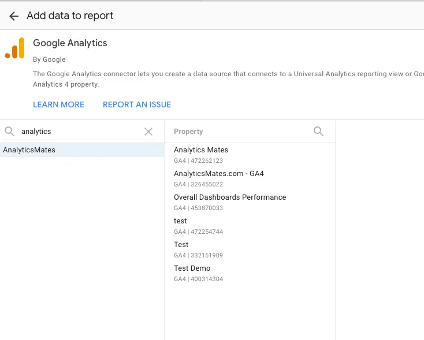Click the GA4 | 326455022 property ID
424x340 pixels.
(x=198, y=184)
